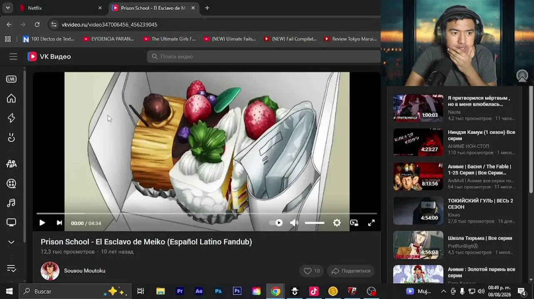This screenshot has height=299, width=534.
Task: Focus the 'Поиск видео' search field
Action: 264,56
